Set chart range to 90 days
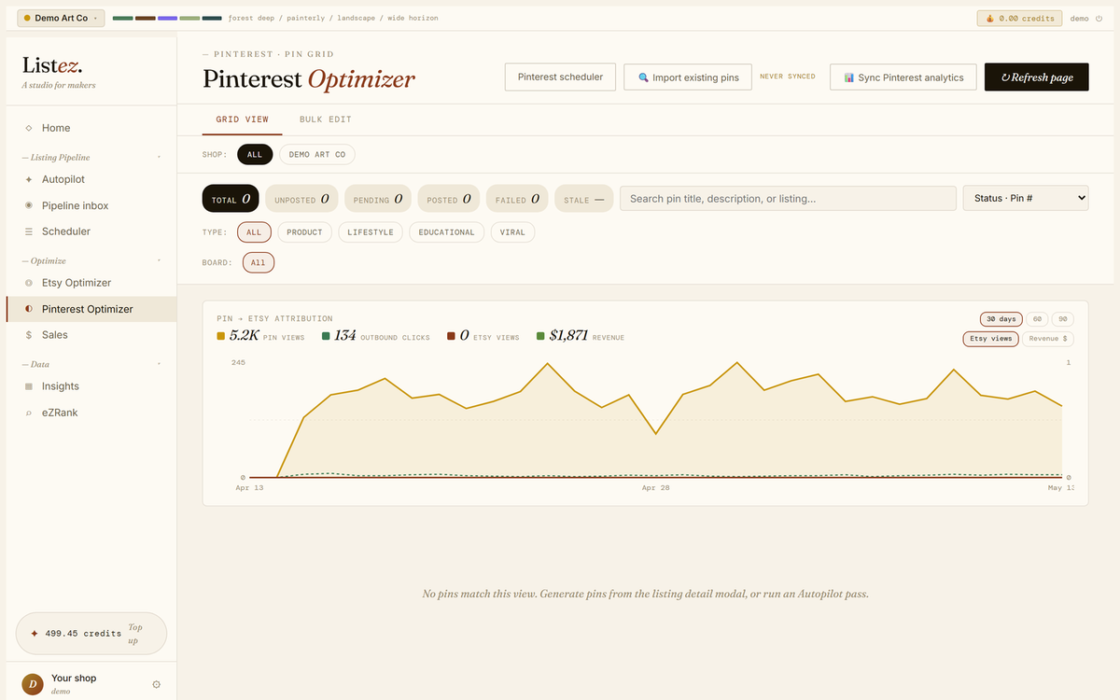The height and width of the screenshot is (700, 1120). (1062, 319)
